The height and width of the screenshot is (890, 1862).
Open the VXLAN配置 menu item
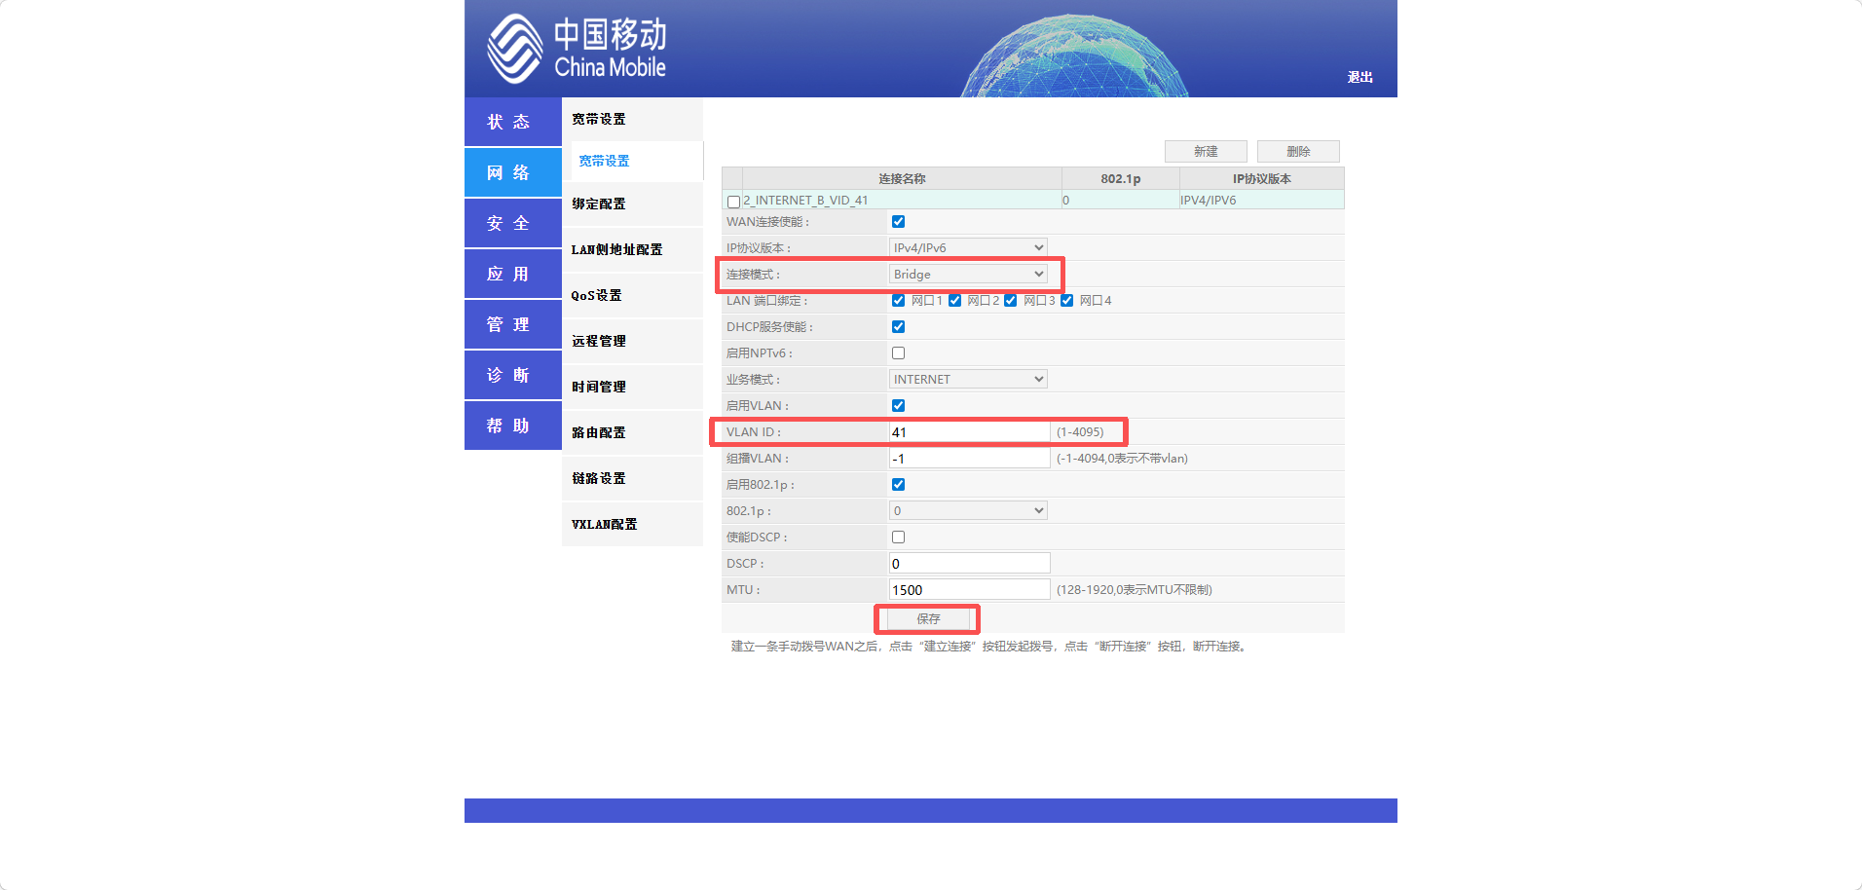tap(604, 525)
